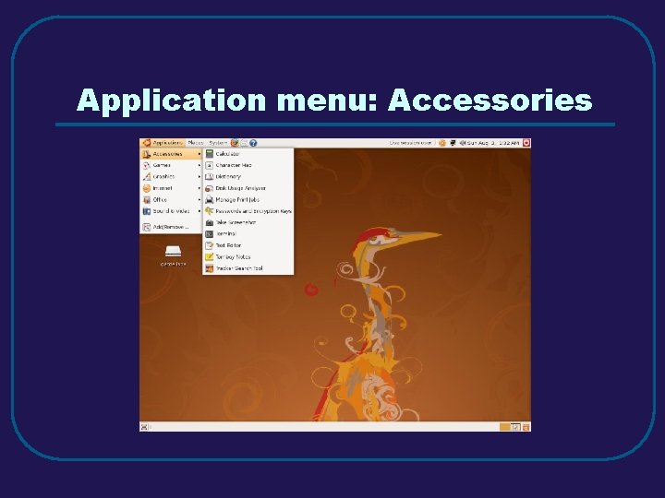The image size is (665, 498).
Task: Expand the Office submenu arrow
Action: coord(199,199)
